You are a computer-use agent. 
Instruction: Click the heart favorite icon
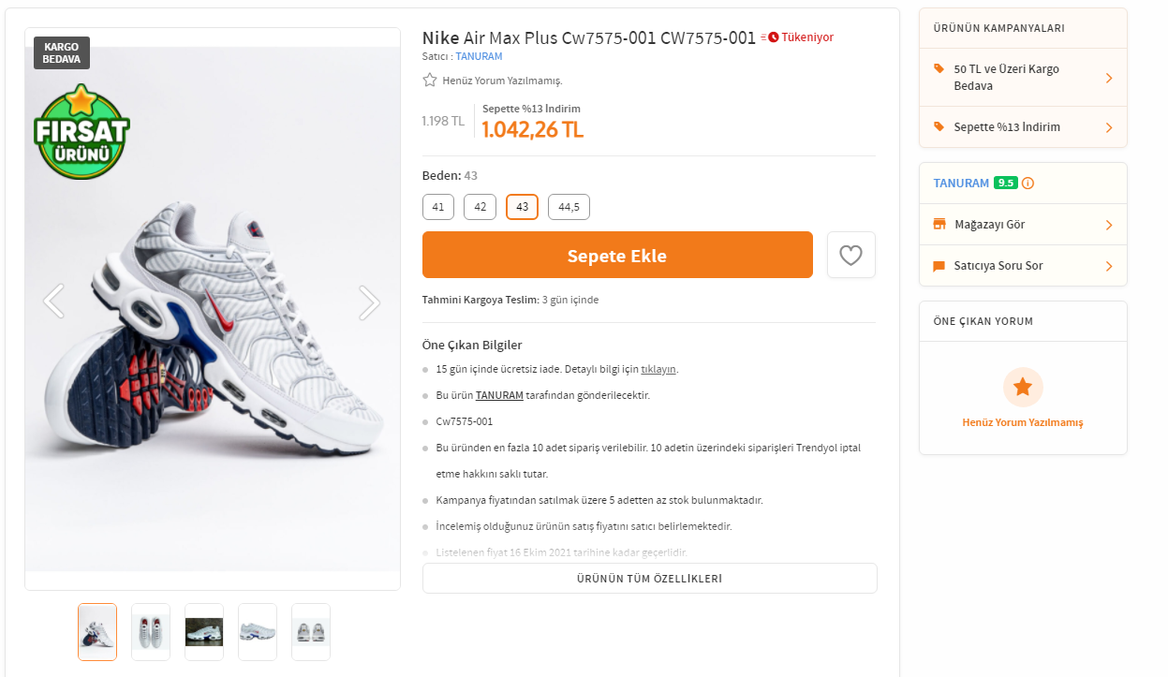pos(850,255)
